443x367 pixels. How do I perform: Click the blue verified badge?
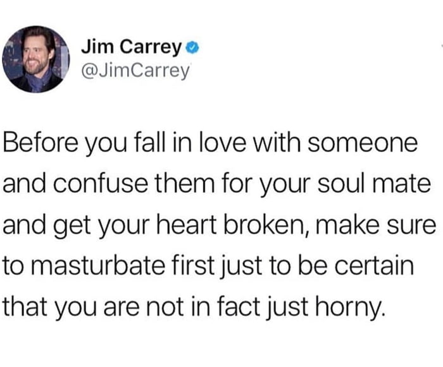[x=192, y=48]
